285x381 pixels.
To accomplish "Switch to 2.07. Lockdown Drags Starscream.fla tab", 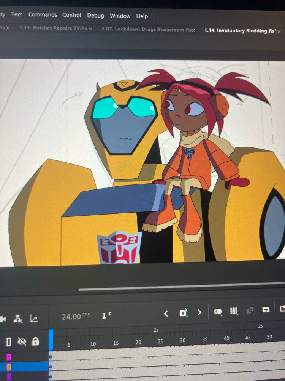I will pyautogui.click(x=146, y=29).
